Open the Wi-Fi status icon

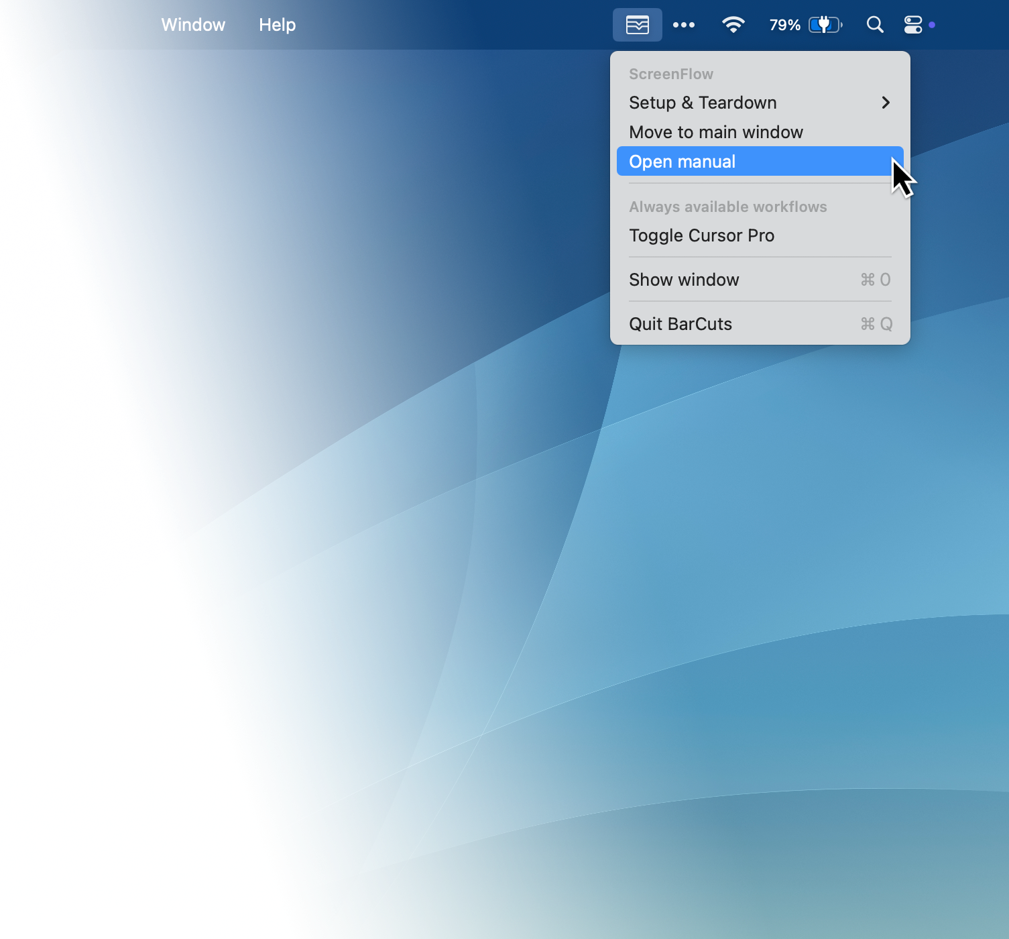tap(733, 24)
